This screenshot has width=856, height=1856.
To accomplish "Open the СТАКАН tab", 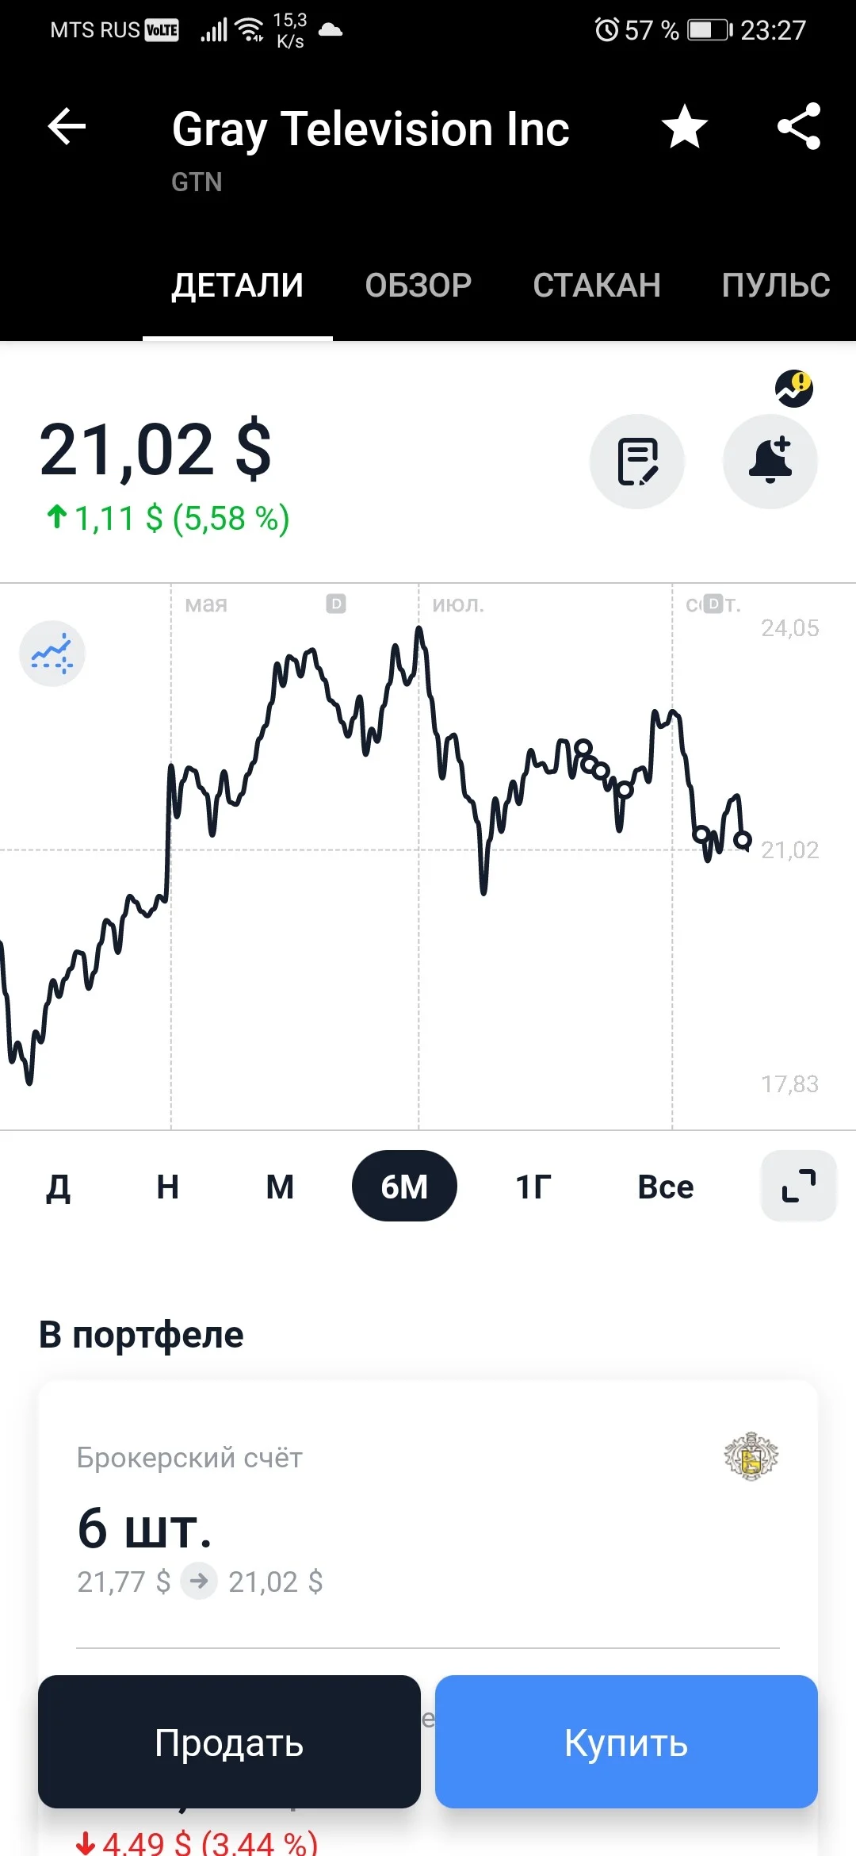I will click(597, 285).
